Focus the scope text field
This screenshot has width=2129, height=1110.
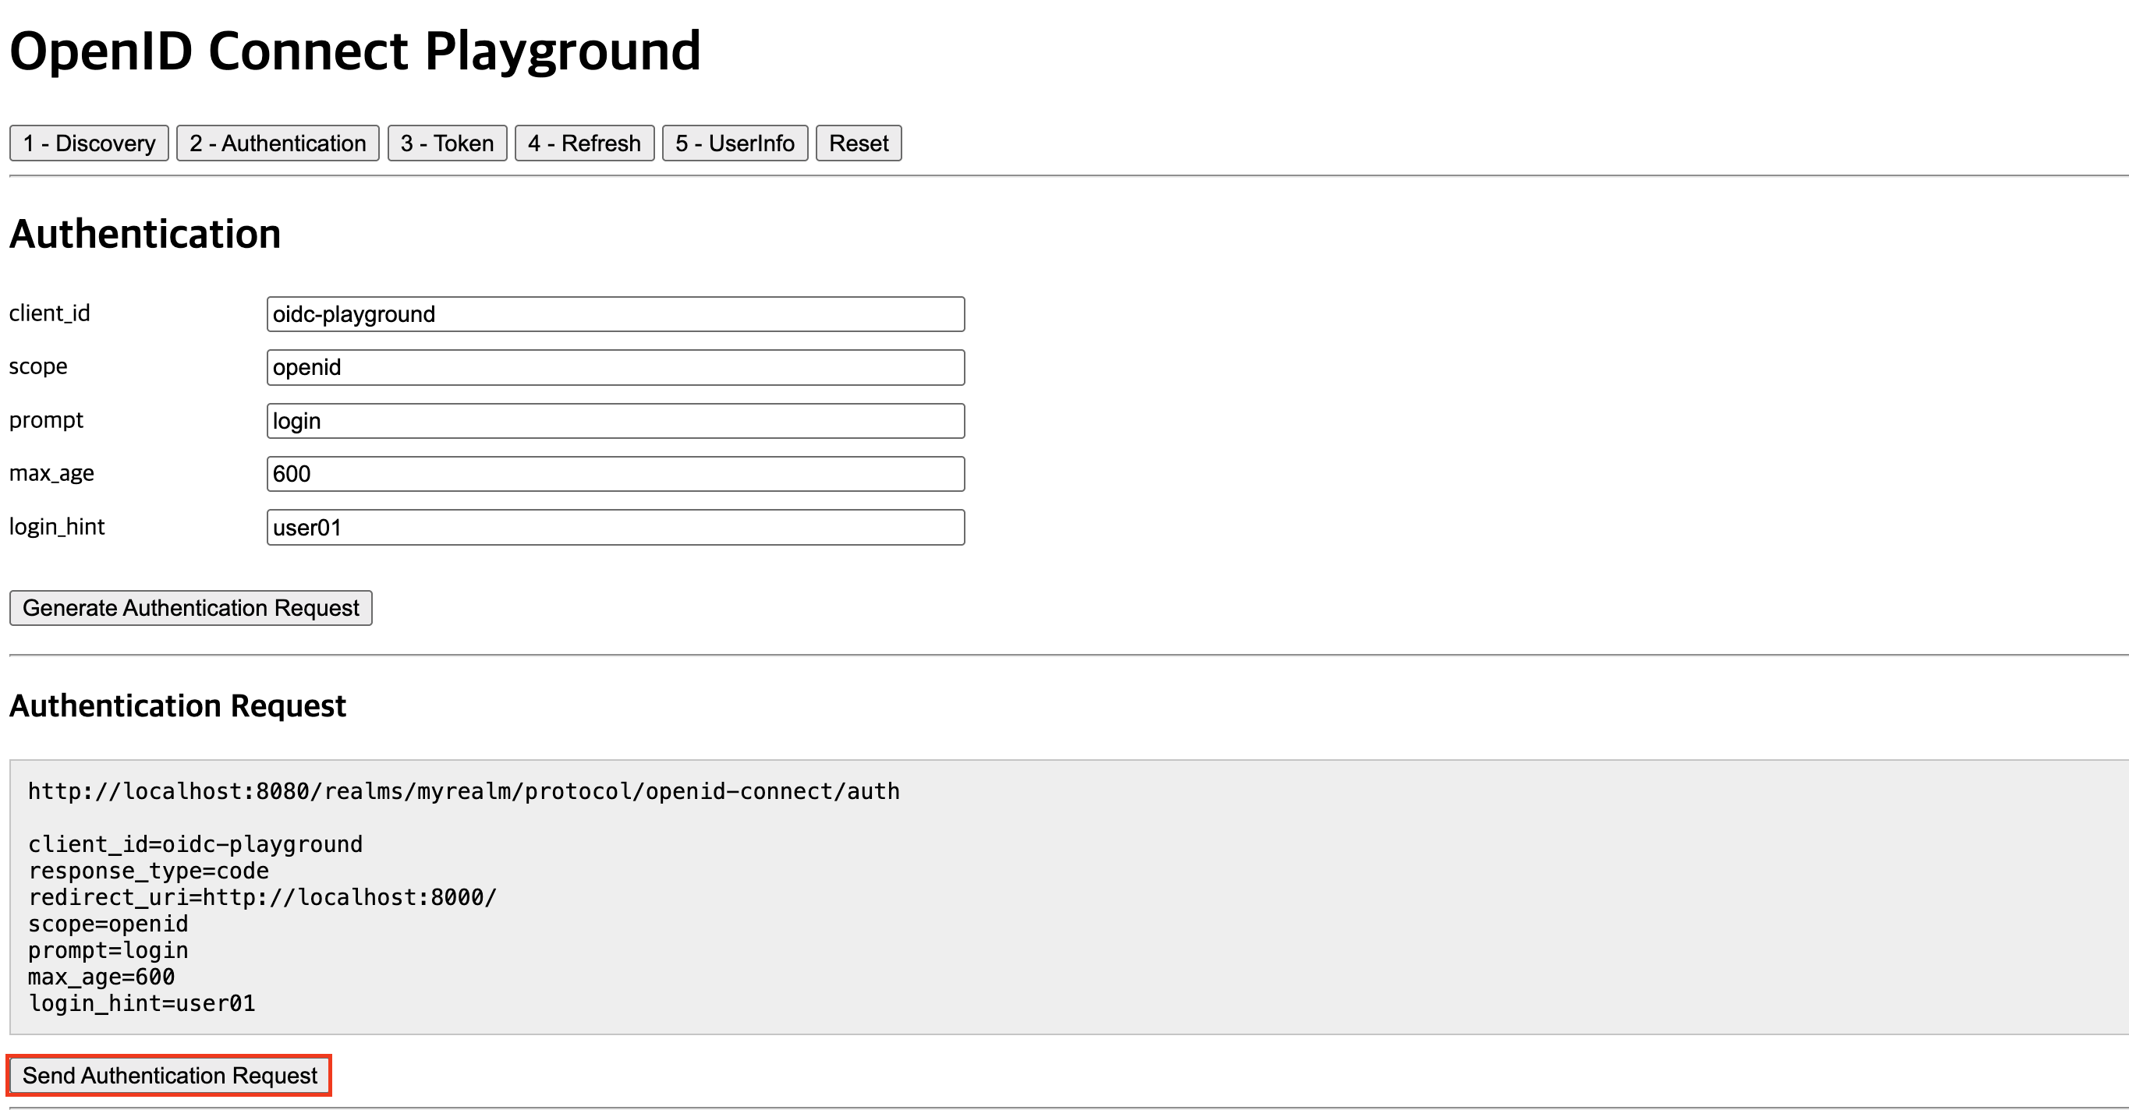(615, 367)
